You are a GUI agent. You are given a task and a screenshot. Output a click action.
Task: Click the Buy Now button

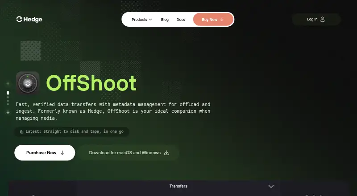[213, 19]
